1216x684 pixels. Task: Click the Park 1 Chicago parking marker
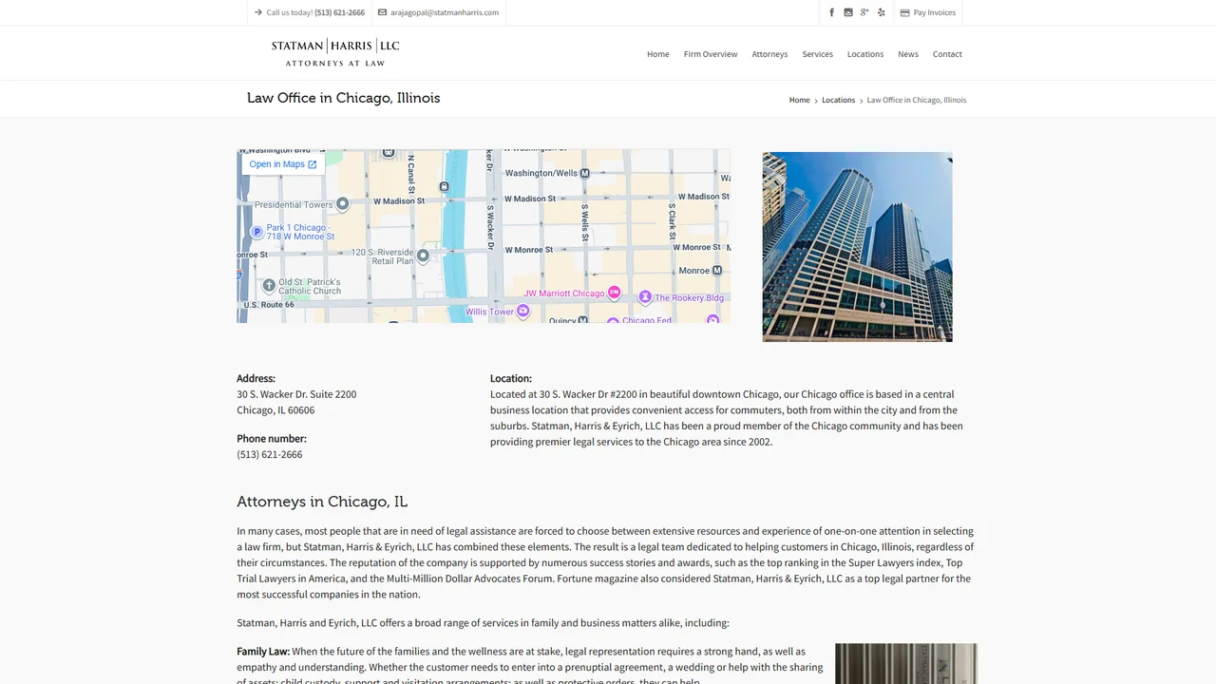[256, 232]
